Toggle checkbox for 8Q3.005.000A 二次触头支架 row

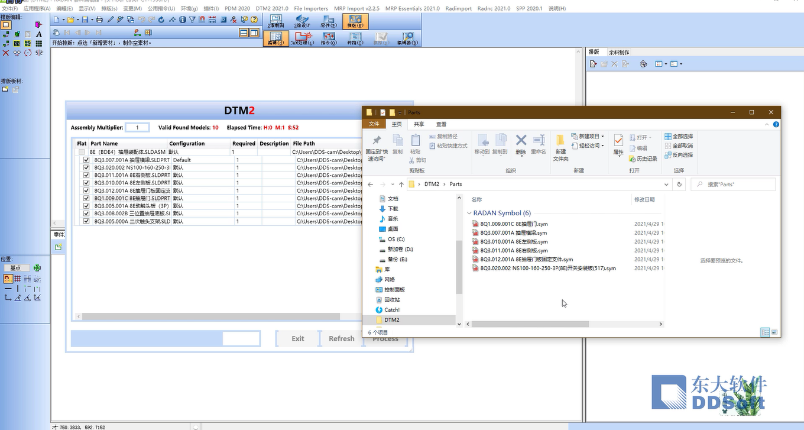pos(87,221)
